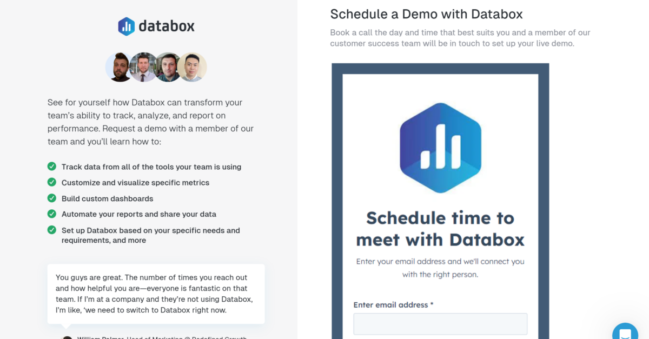Click the checkmark beside 'Set up Databox based on your needs'
Screen dimensions: 649x339
point(51,230)
